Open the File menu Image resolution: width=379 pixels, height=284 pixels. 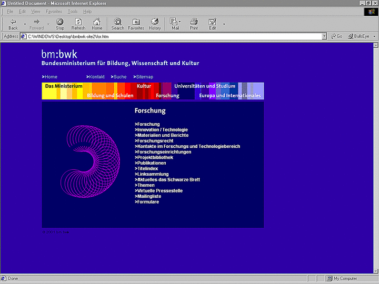coord(10,12)
